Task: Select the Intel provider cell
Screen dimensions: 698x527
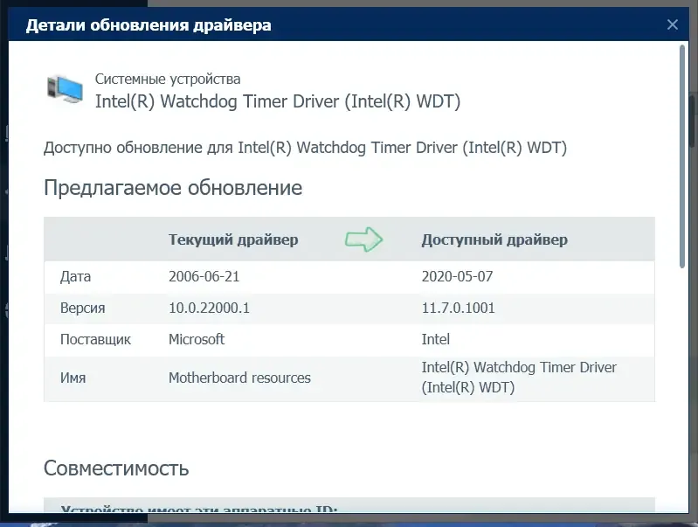Action: point(435,339)
